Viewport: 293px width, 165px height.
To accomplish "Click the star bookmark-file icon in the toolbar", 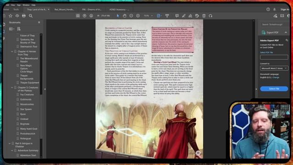I will point(11,16).
